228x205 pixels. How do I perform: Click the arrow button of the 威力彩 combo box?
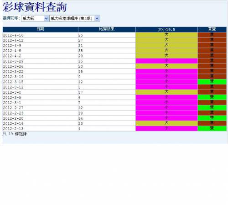click(46, 18)
